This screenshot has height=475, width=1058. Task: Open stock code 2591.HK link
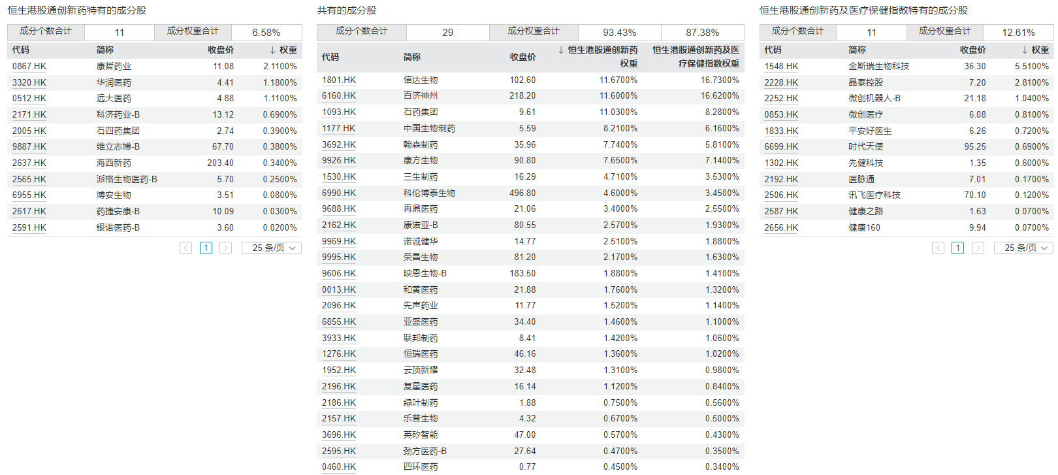(29, 228)
